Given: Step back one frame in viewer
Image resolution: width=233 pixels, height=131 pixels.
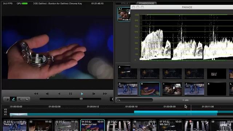Looking at the screenshot, I should pyautogui.click(x=47, y=94).
